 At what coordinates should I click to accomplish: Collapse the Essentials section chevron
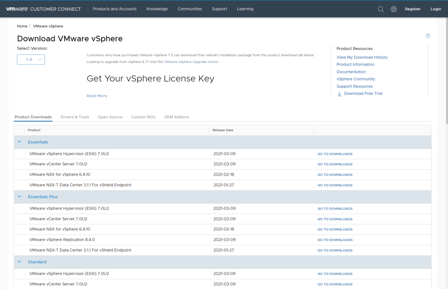(19, 142)
